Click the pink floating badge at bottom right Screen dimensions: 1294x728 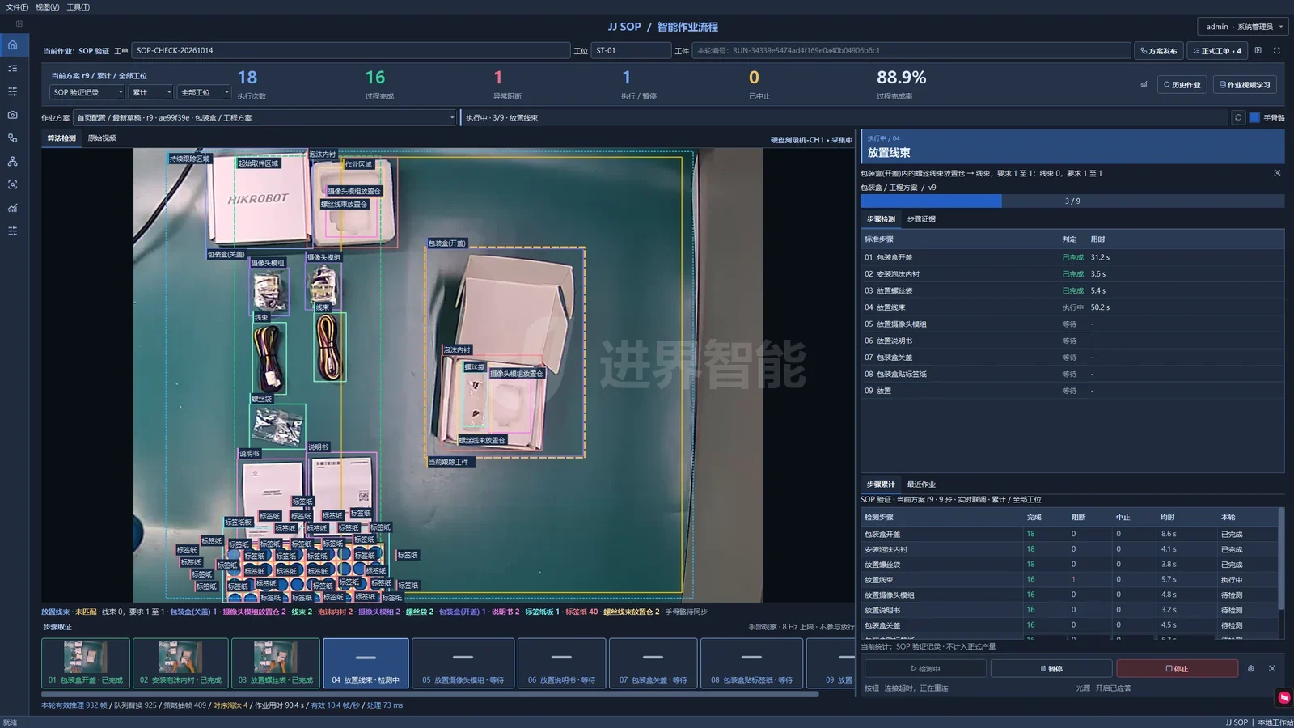tap(1283, 697)
